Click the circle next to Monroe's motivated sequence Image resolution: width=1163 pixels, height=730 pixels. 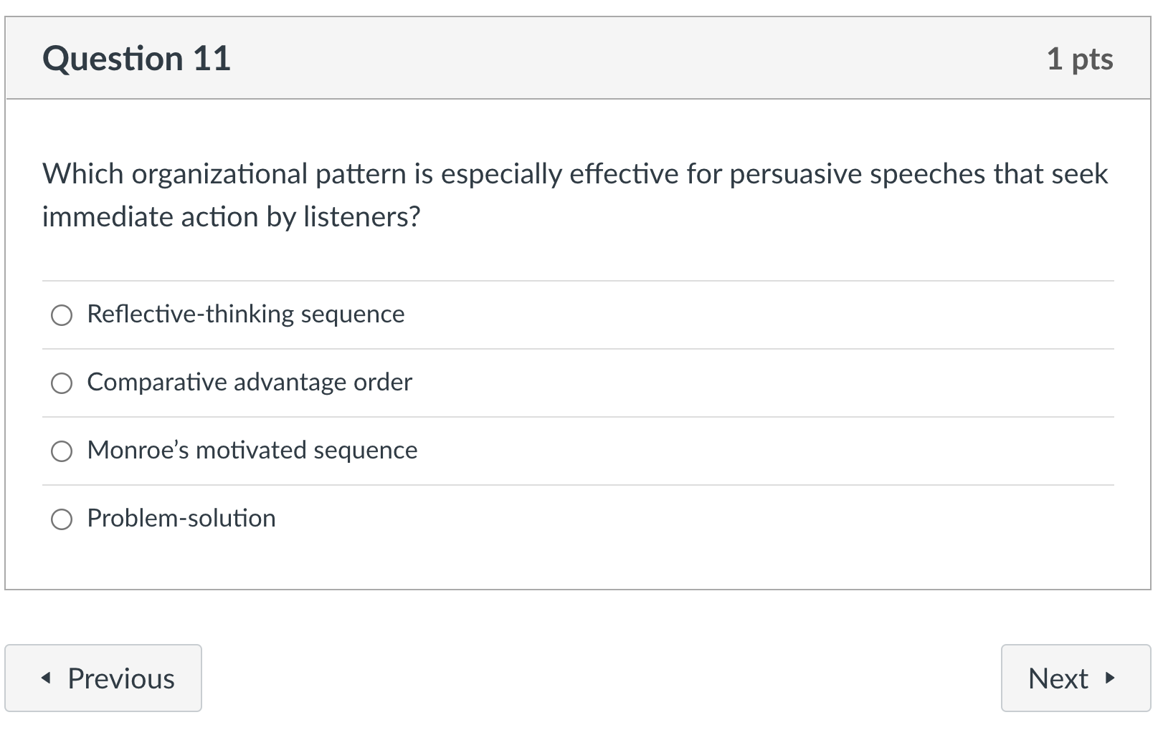(x=63, y=451)
